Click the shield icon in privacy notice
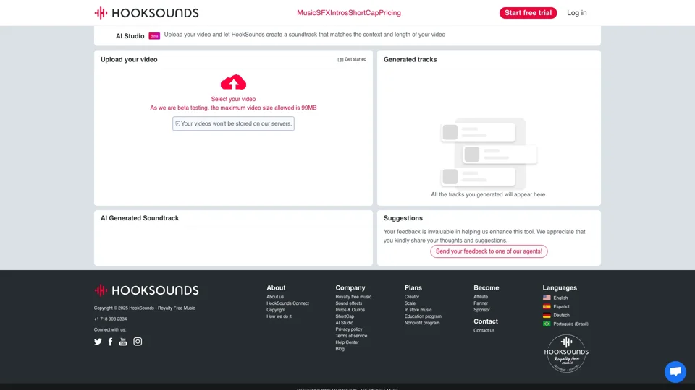 pos(178,123)
